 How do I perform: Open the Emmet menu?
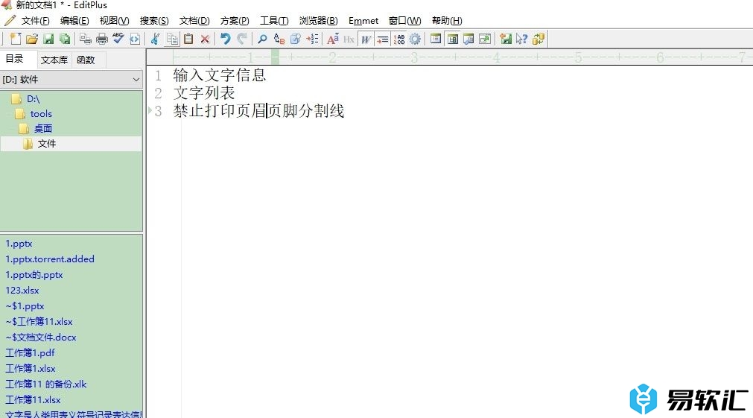click(x=363, y=21)
